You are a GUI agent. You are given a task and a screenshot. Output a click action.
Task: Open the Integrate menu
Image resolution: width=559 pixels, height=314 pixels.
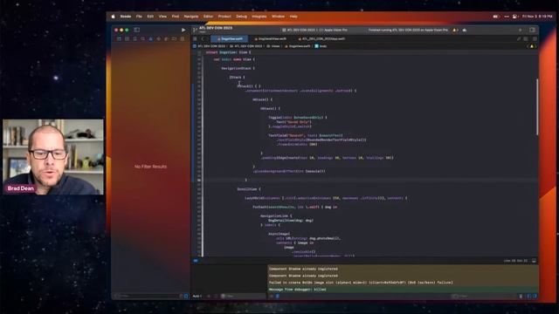click(x=259, y=17)
